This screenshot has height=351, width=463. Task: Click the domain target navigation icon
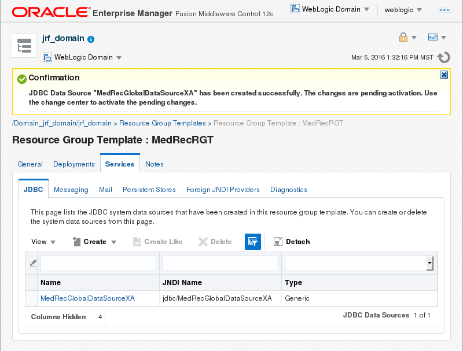pyautogui.click(x=24, y=46)
